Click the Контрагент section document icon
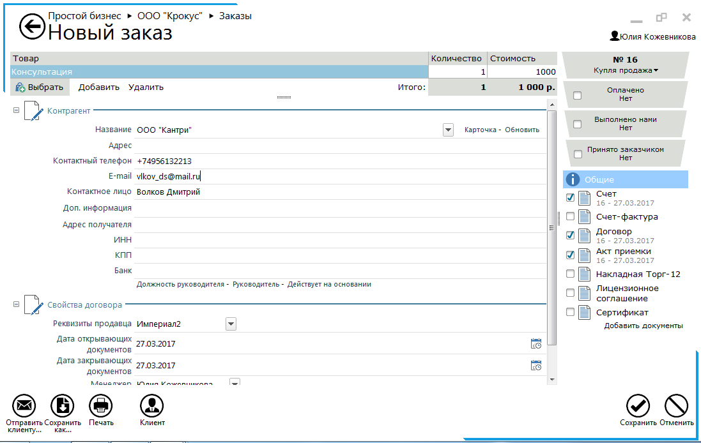This screenshot has width=701, height=443. [x=33, y=111]
